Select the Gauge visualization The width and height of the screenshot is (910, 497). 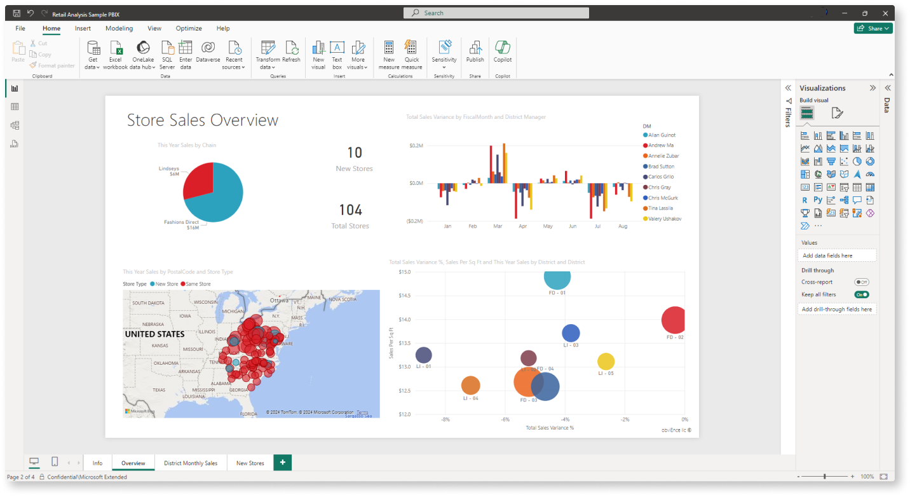(x=871, y=174)
